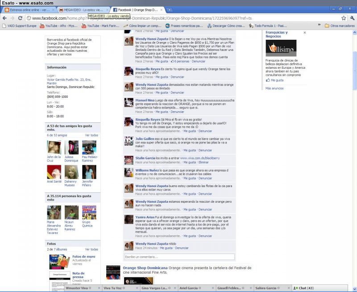Switch to the MEGAVIDEO tab
This screenshot has width=357, height=292.
(83, 10)
